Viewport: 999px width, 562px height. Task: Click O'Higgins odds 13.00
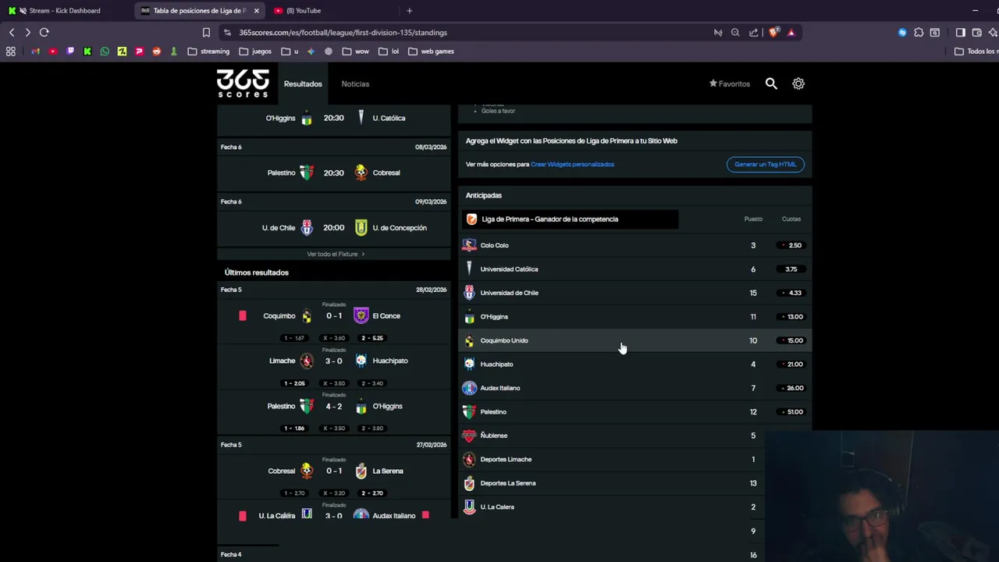tap(791, 317)
